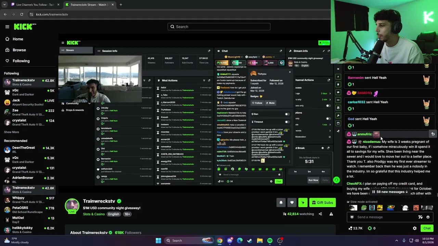Open Google Chrome from the taskbar
This screenshot has width=438, height=246.
click(220, 241)
